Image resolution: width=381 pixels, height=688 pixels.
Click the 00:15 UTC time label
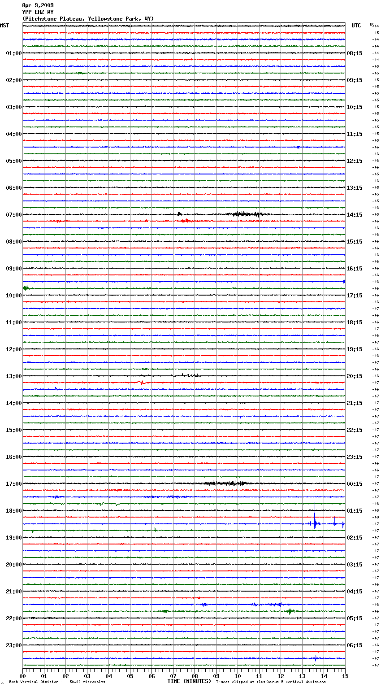tap(355, 484)
